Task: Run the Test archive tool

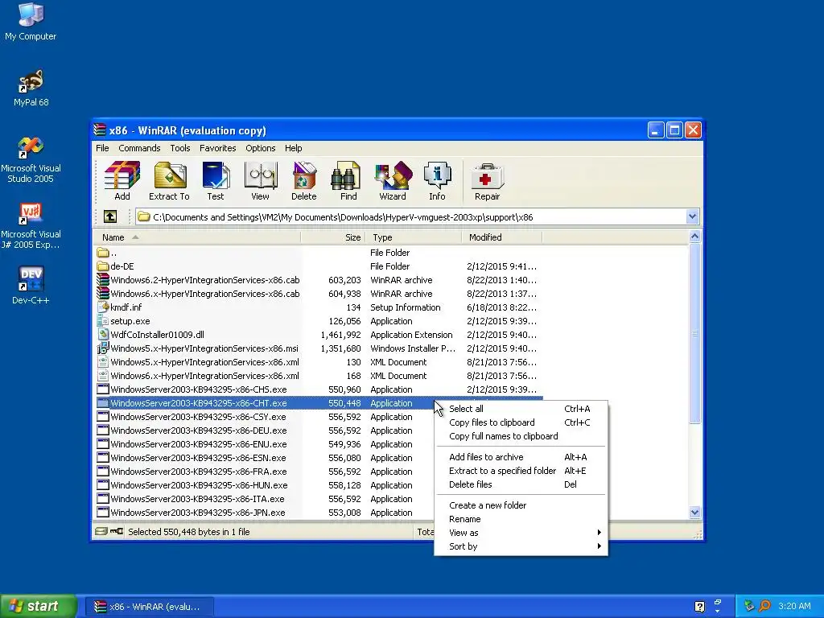Action: coord(216,181)
